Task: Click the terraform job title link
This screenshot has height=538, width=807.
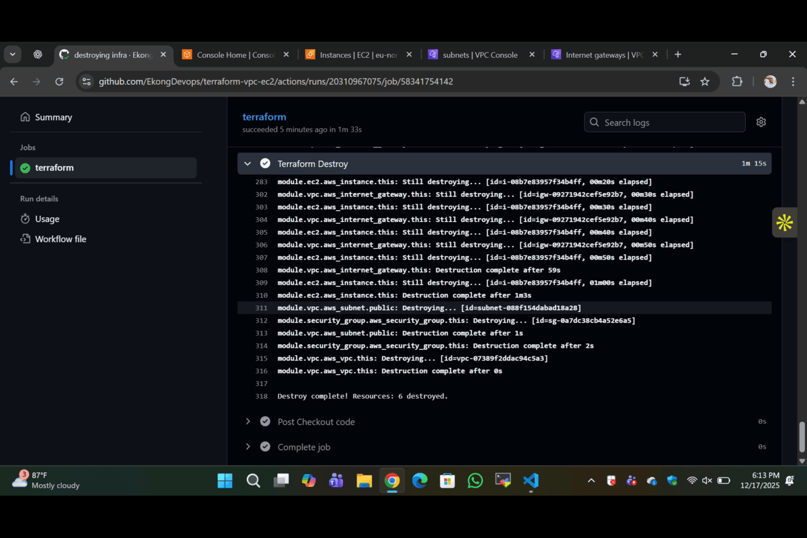Action: click(x=264, y=117)
